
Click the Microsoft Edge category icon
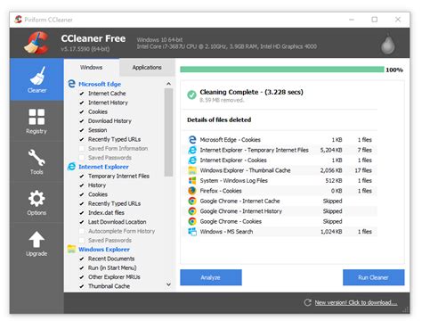71,84
